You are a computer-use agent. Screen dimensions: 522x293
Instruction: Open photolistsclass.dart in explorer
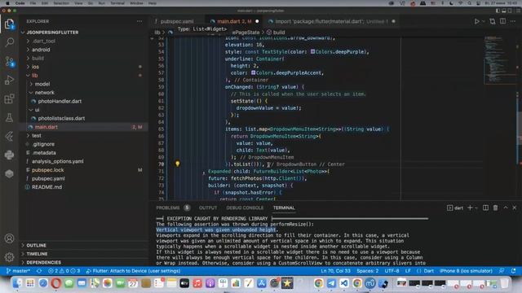(x=61, y=118)
